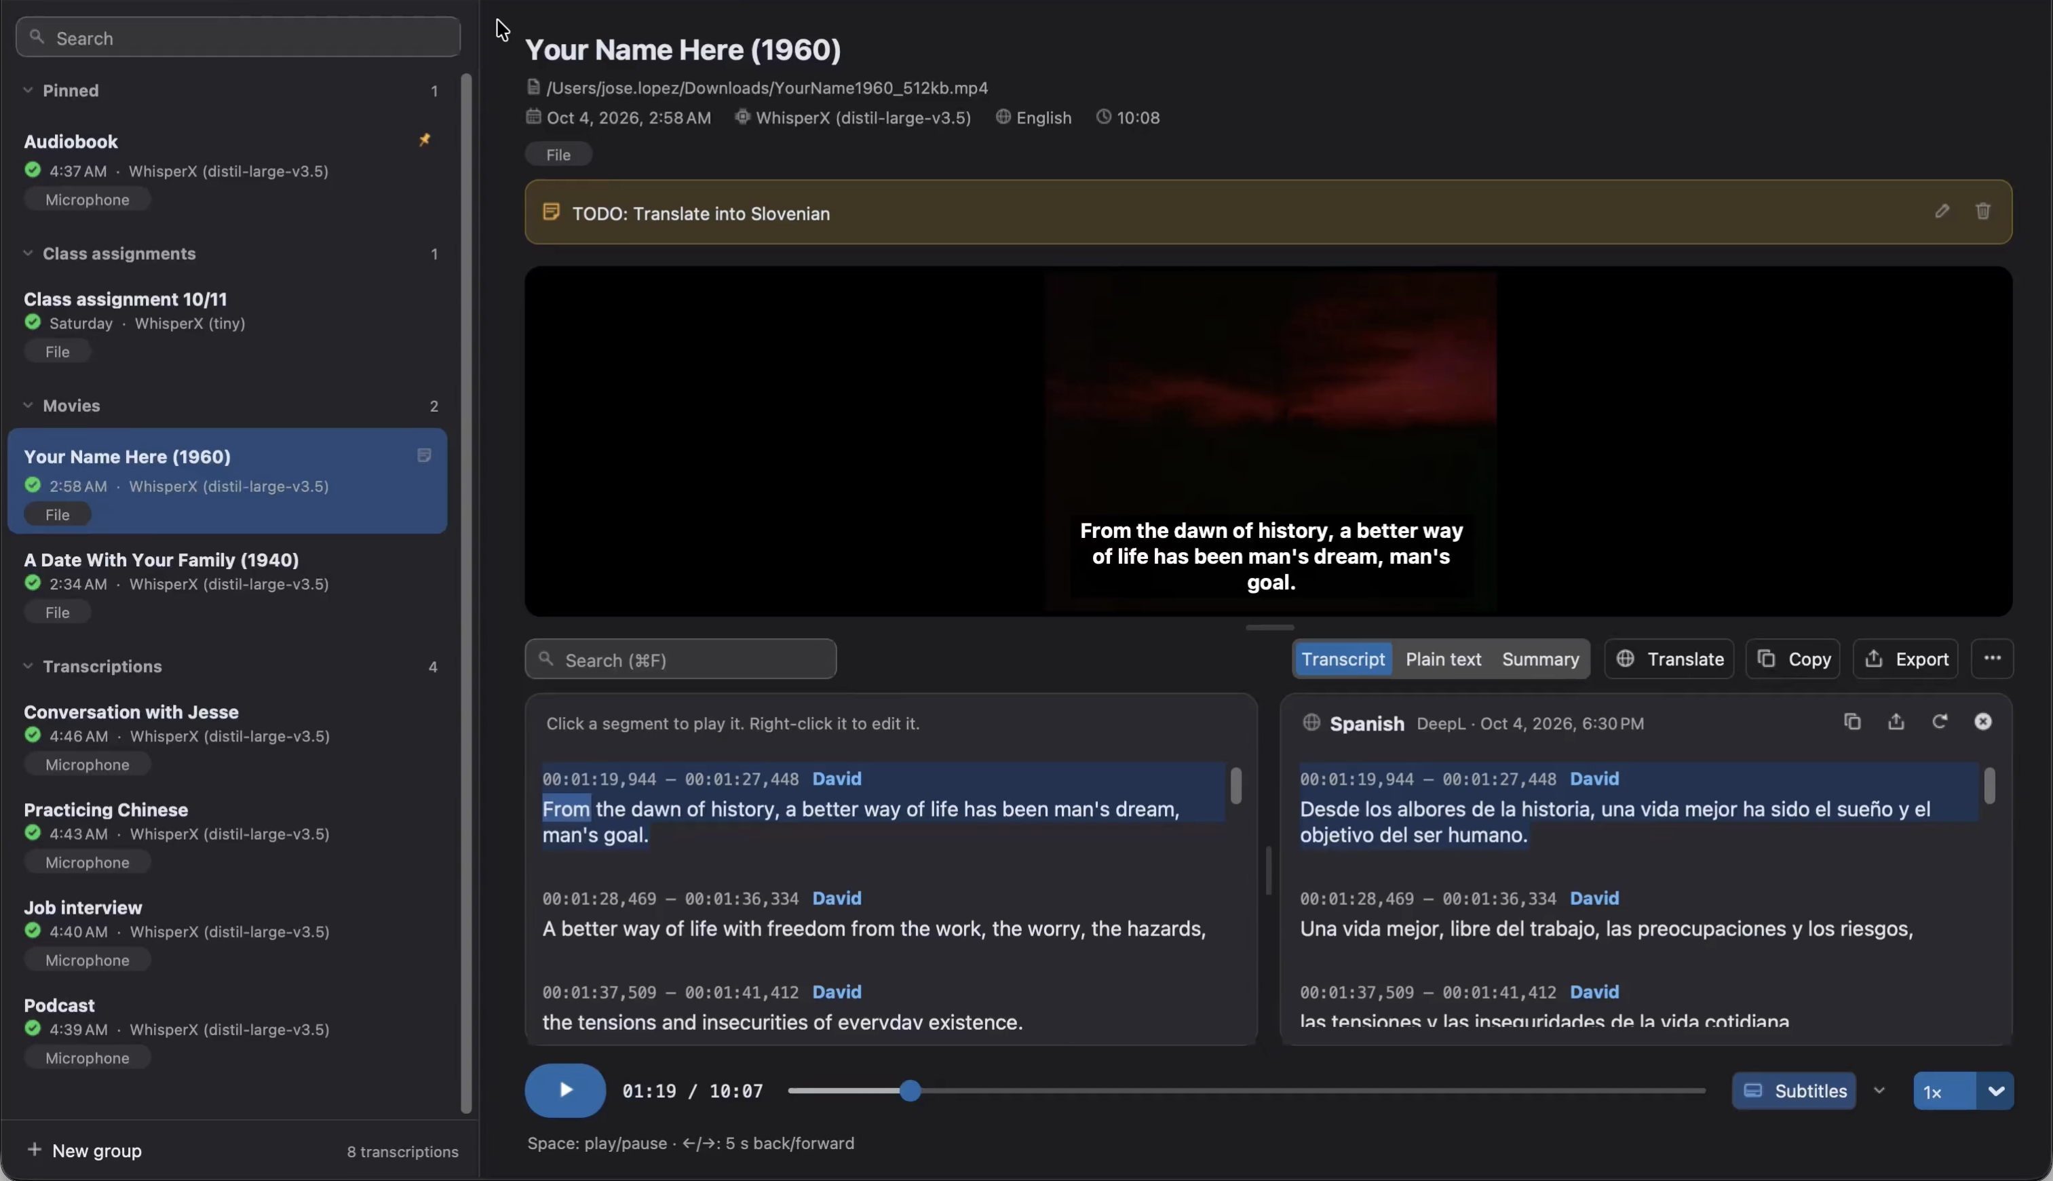Click the globe icon next to English
This screenshot has height=1181, width=2053.
pyautogui.click(x=1003, y=117)
